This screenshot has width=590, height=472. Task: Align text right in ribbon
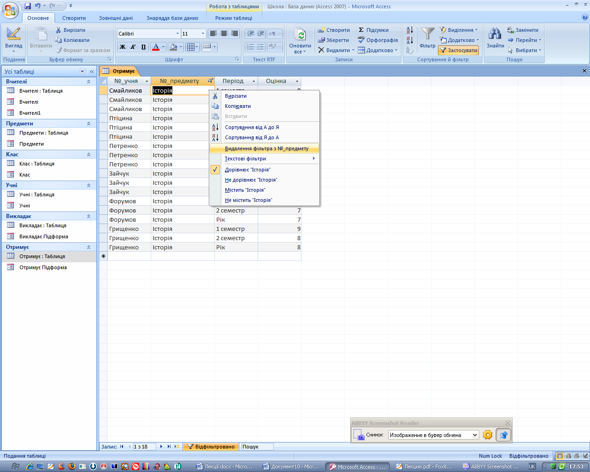coord(234,34)
